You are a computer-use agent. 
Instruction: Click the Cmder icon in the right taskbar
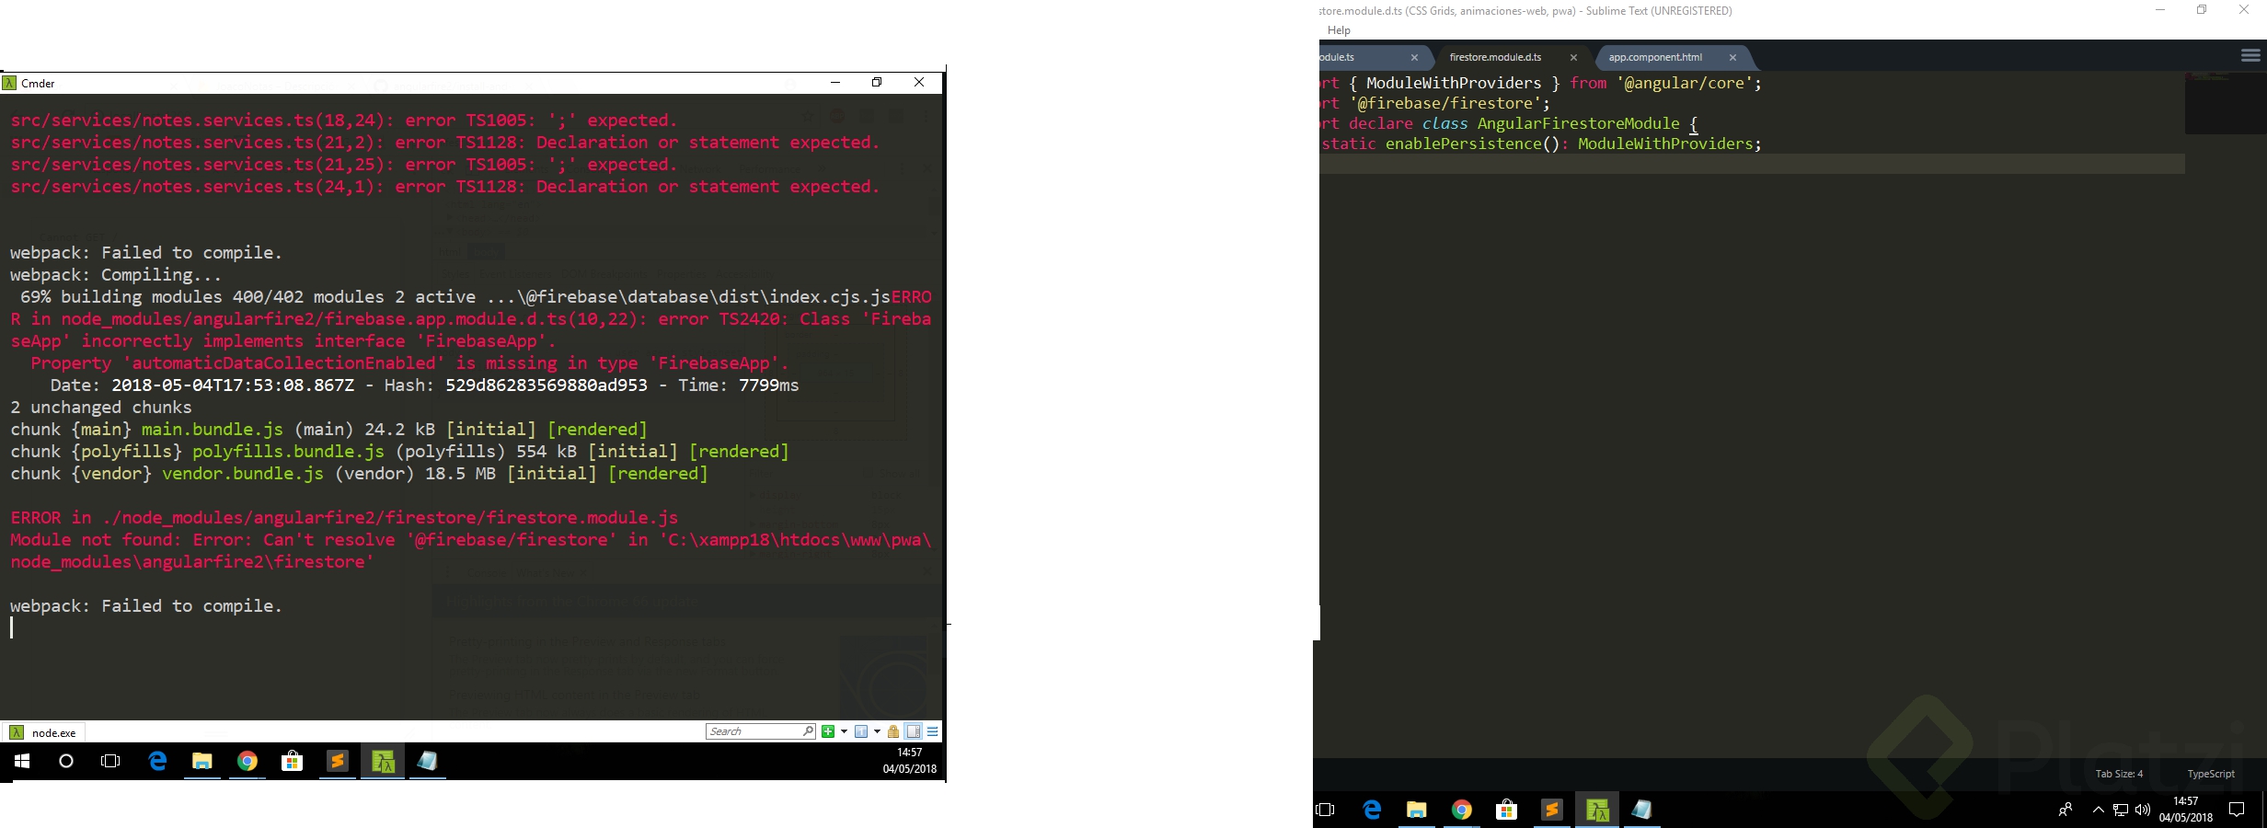(x=1597, y=810)
